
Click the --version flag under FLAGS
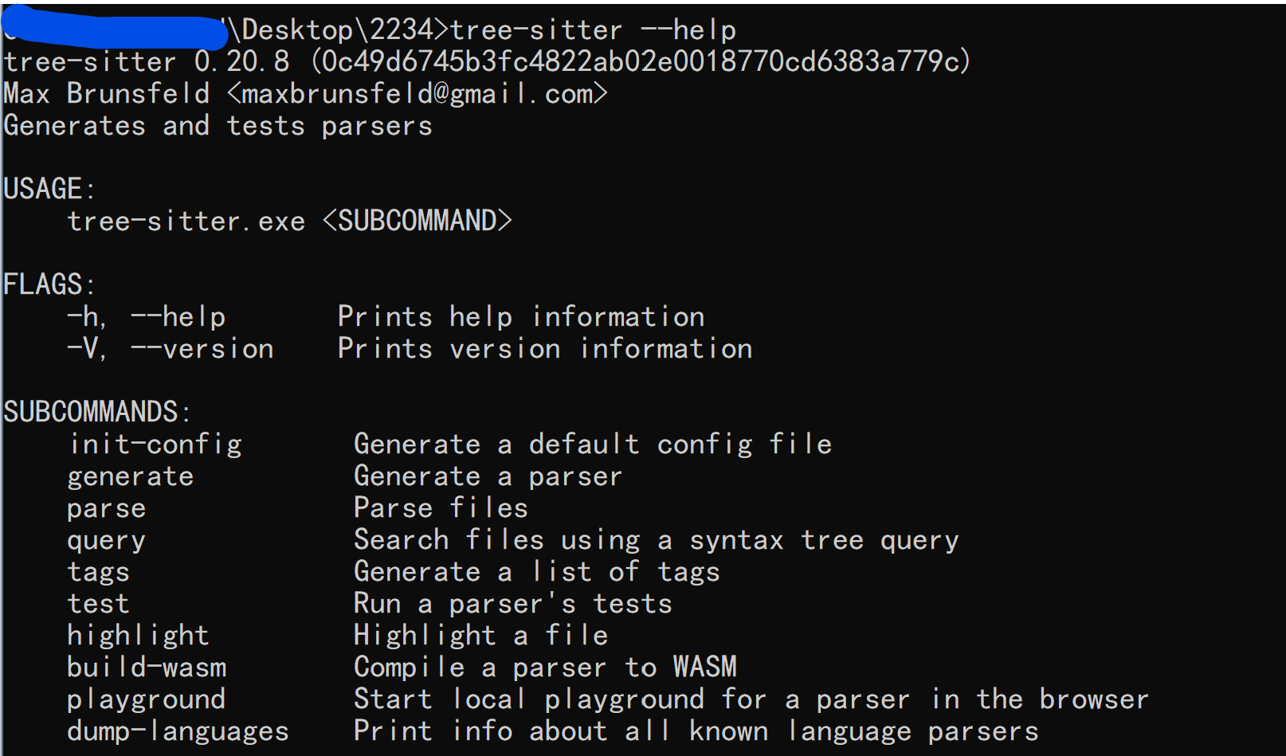click(x=202, y=349)
